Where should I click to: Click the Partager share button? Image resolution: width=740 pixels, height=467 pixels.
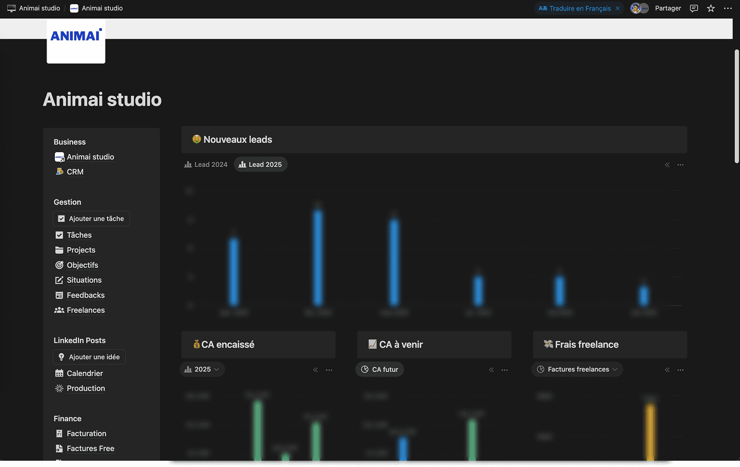pos(668,8)
